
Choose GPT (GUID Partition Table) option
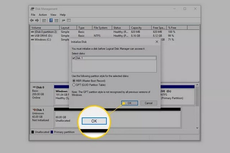pyautogui.click(x=74, y=85)
